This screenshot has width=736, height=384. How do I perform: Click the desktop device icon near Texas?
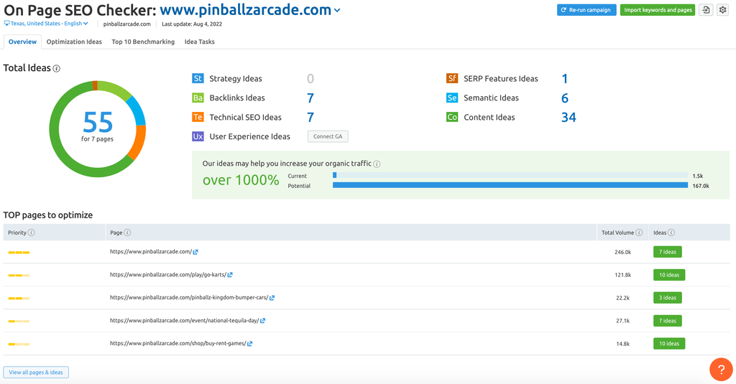(x=6, y=24)
